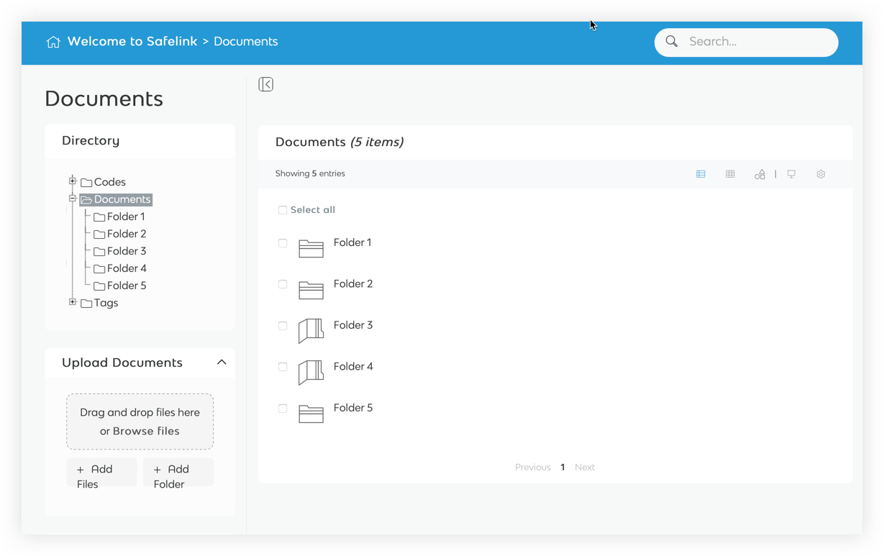This screenshot has height=556, width=884.
Task: Switch to list view layout
Action: pyautogui.click(x=701, y=174)
